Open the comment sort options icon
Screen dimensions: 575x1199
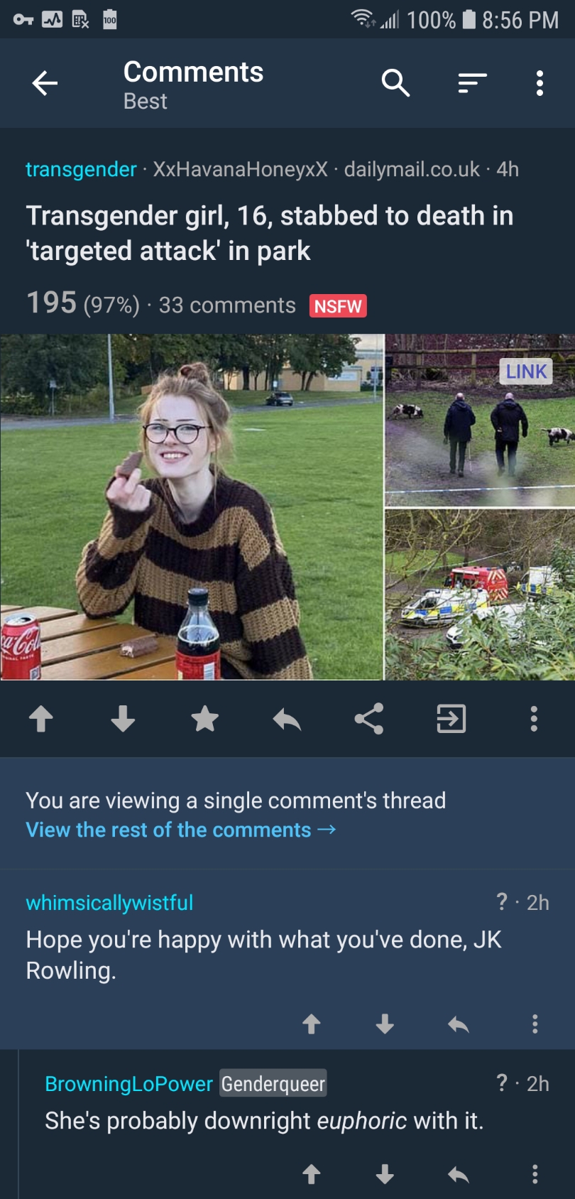(x=472, y=83)
